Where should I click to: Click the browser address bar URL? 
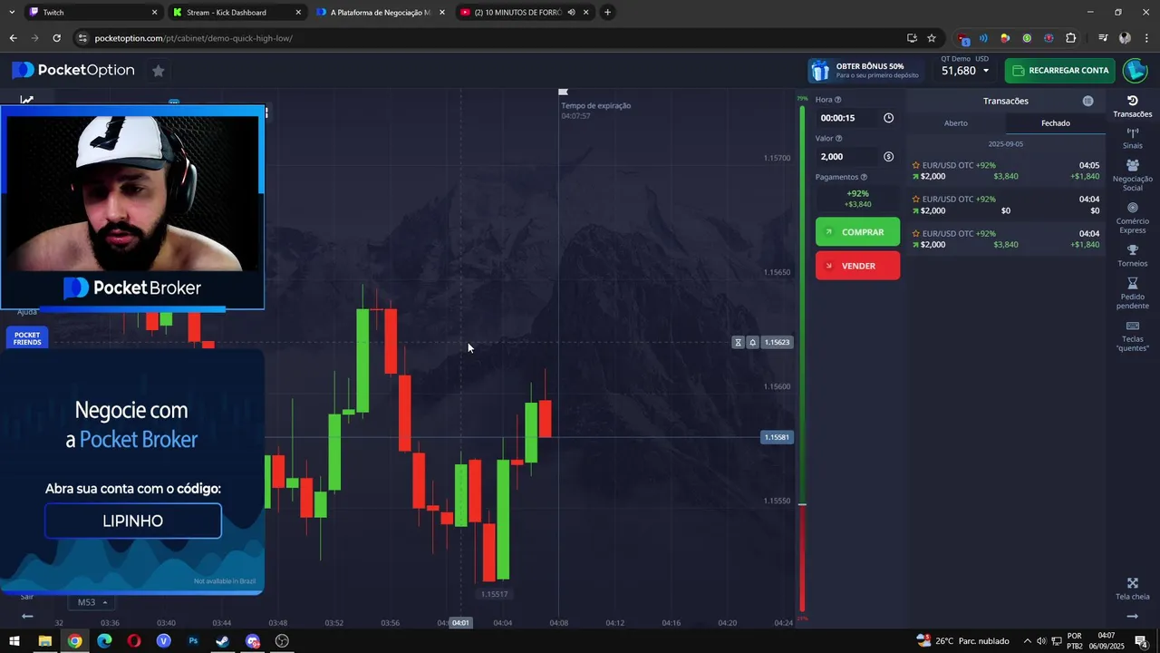193,38
